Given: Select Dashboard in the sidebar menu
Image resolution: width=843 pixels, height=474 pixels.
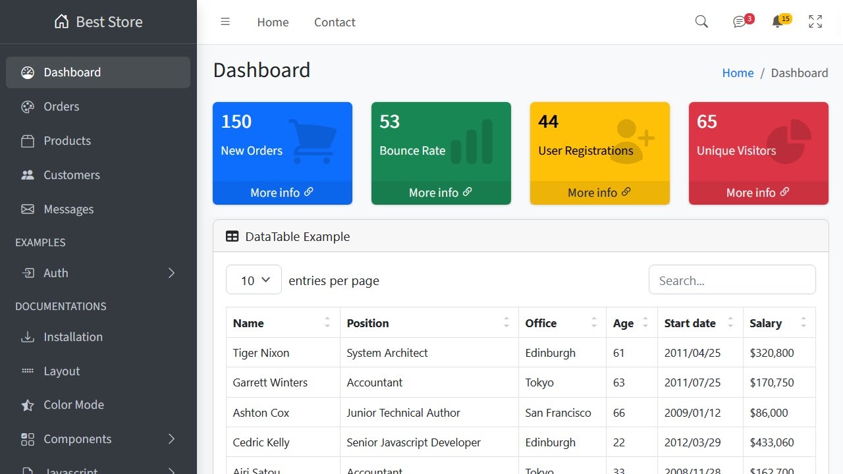Looking at the screenshot, I should tap(98, 72).
